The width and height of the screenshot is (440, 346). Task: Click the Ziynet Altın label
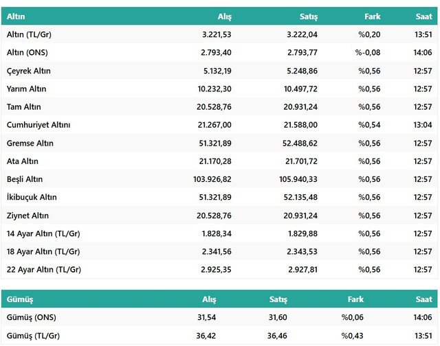(28, 215)
